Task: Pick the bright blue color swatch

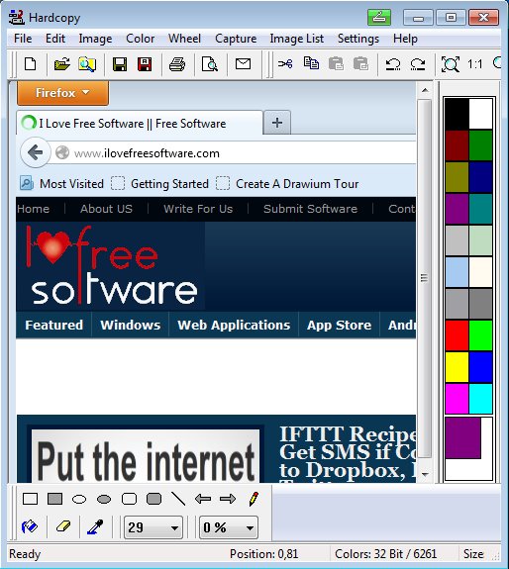Action: coord(480,367)
